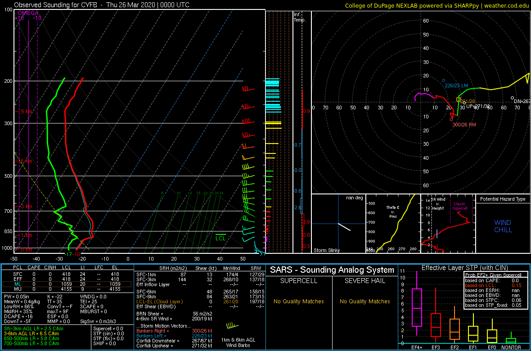Click 'Bunkers Right = 300/26 kt'
The width and height of the screenshot is (531, 351).
point(174,331)
